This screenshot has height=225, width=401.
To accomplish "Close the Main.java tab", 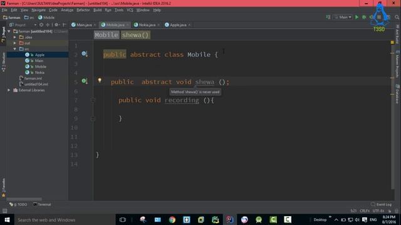I will point(95,25).
